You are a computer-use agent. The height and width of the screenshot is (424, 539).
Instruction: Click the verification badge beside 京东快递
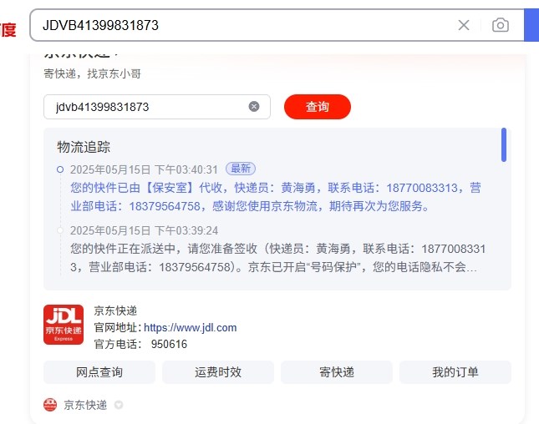point(119,405)
